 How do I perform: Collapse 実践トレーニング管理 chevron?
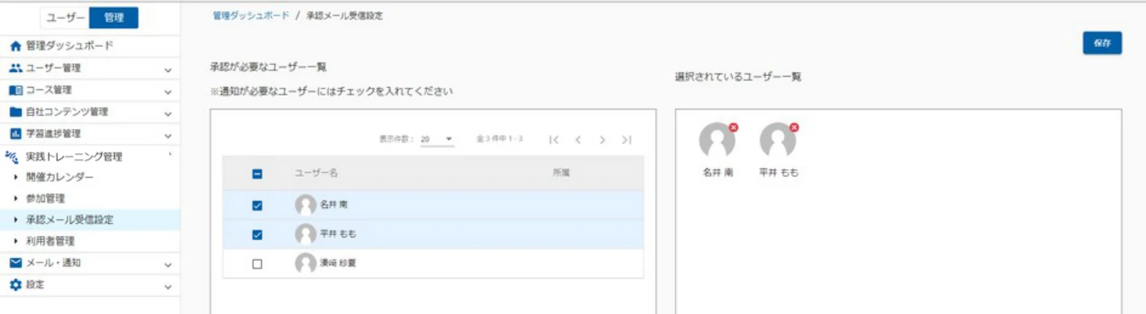169,155
